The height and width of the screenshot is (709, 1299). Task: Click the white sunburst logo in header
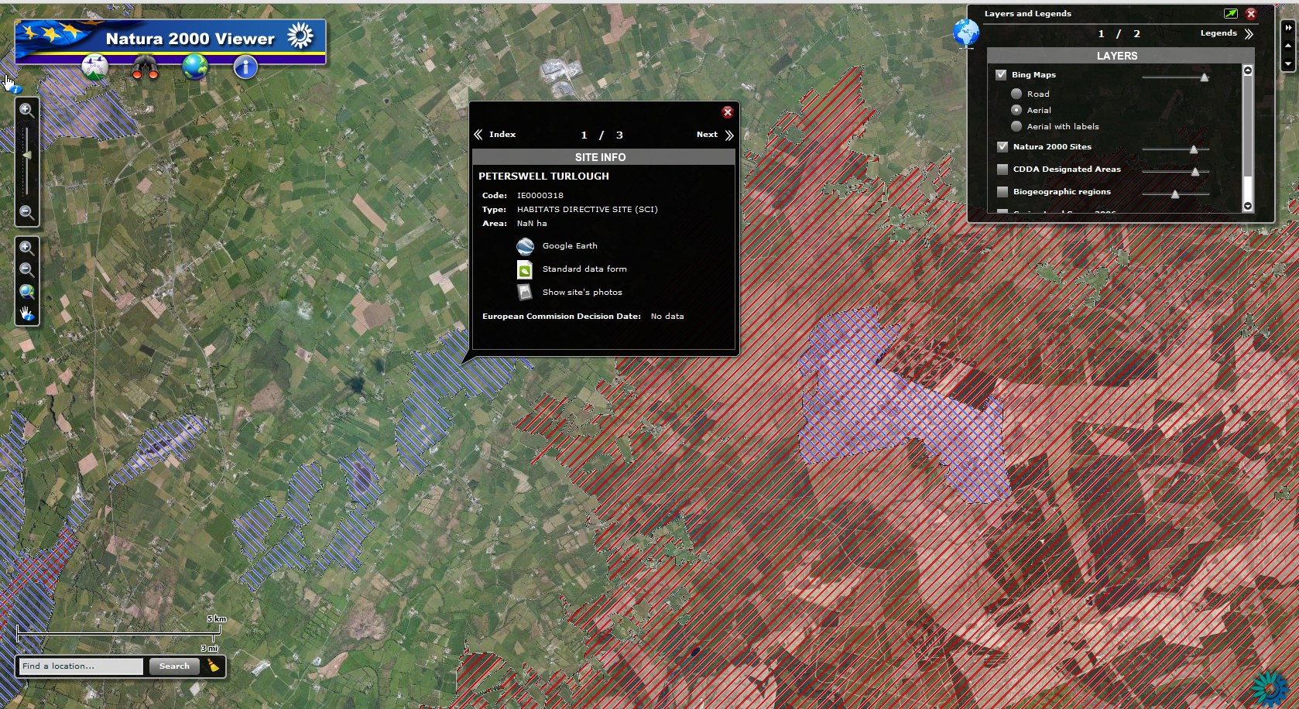click(x=300, y=36)
